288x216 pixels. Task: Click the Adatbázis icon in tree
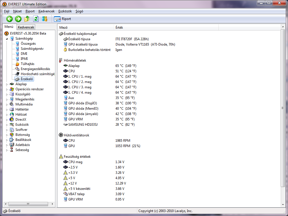point(12,145)
